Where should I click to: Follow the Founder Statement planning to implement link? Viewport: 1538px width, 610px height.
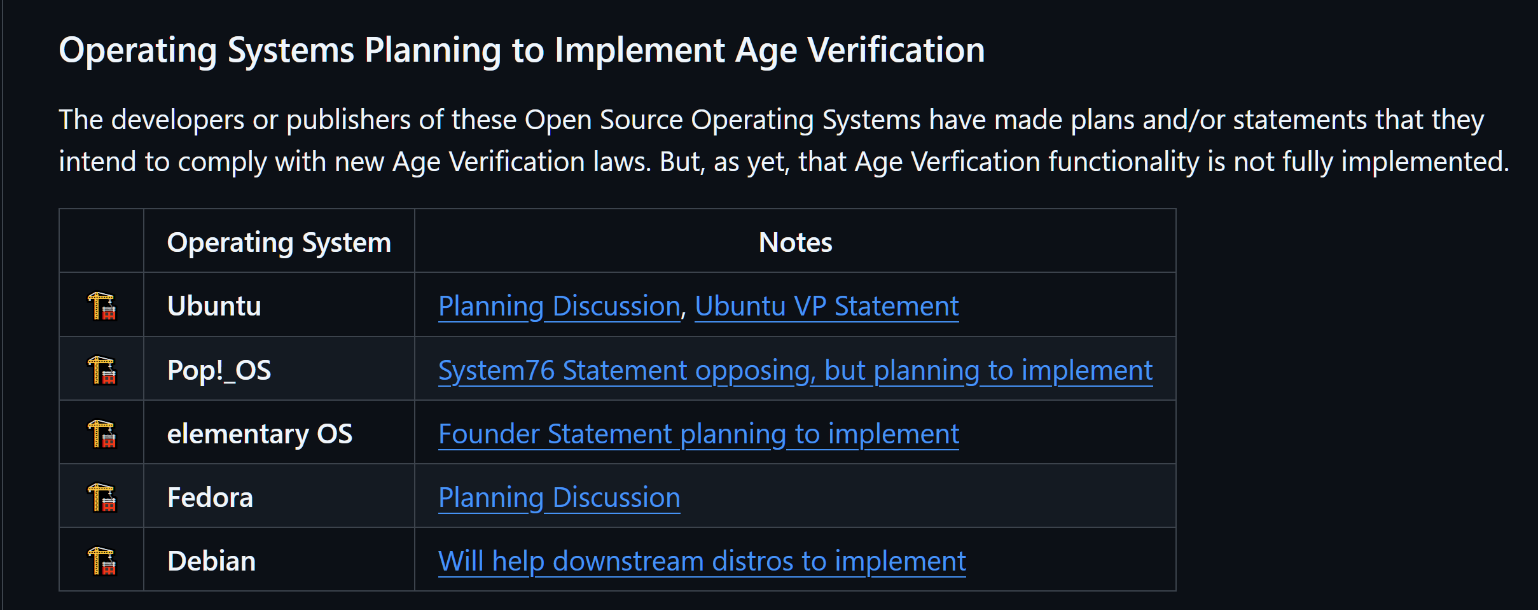pyautogui.click(x=698, y=434)
